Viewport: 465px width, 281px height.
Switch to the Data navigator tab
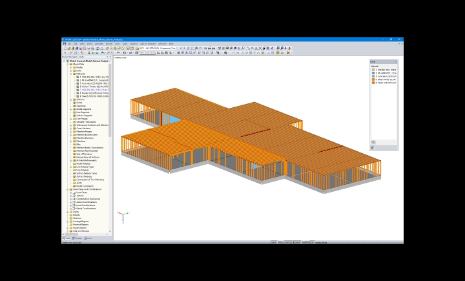67,238
